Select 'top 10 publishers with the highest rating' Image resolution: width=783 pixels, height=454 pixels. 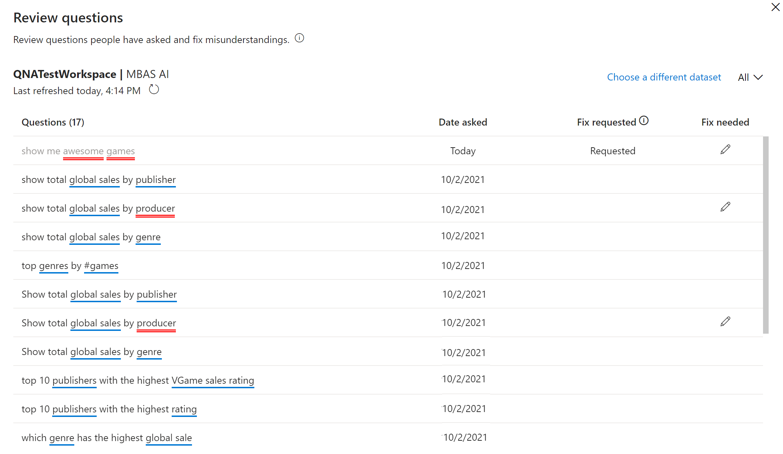click(109, 409)
